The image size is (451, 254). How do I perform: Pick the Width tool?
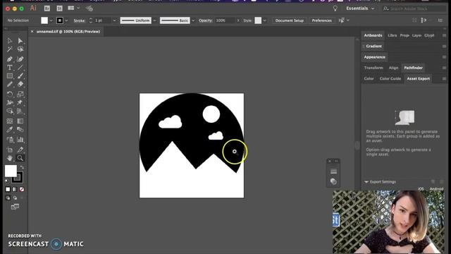click(x=9, y=102)
